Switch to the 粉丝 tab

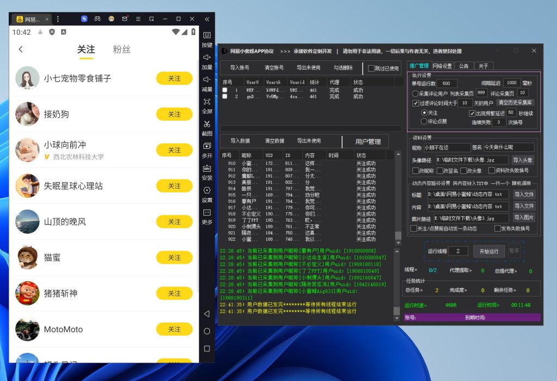click(122, 49)
